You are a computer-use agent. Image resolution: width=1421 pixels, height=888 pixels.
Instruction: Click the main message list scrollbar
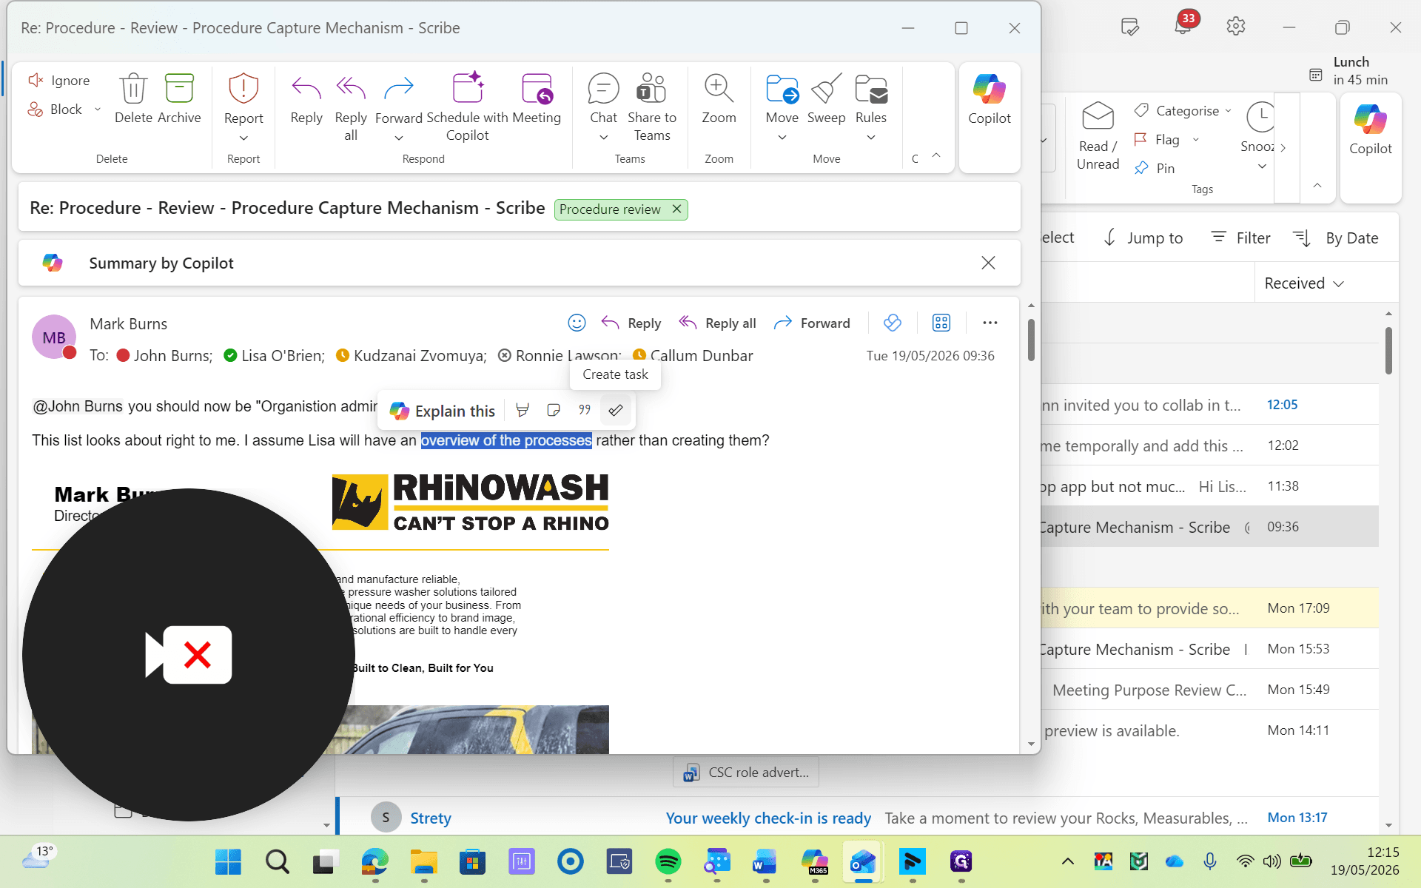pyautogui.click(x=1388, y=350)
